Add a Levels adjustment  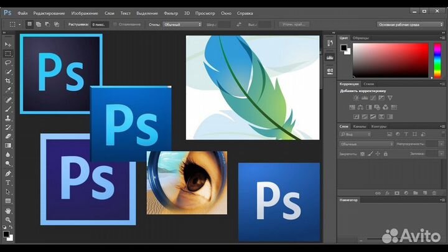(365, 98)
